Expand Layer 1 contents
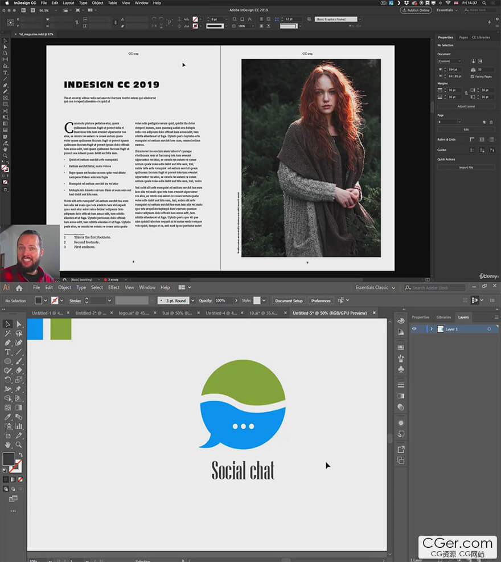Image resolution: width=501 pixels, height=562 pixels. 432,329
